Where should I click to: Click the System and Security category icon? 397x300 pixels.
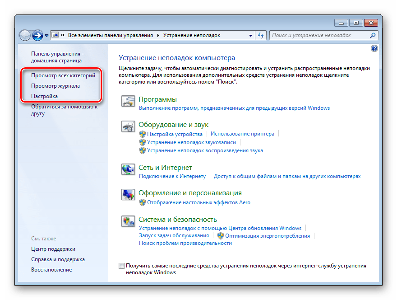(x=128, y=221)
